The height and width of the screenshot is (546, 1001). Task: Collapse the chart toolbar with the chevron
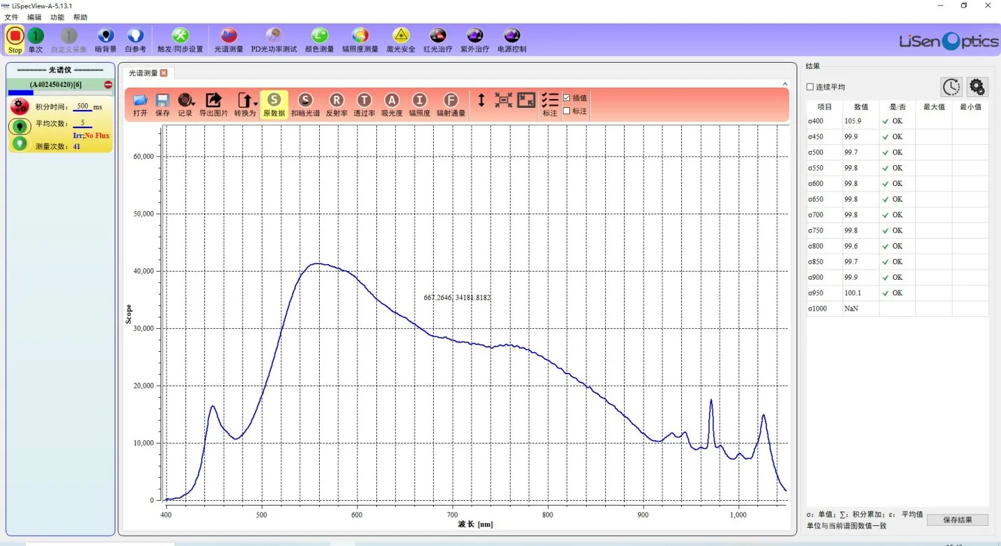tap(784, 84)
